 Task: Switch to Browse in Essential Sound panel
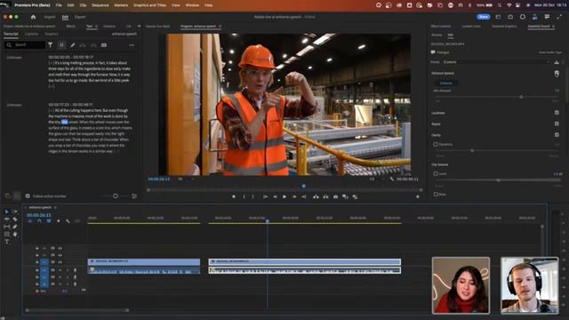tap(437, 36)
